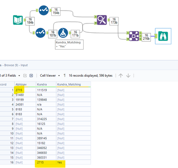
Task: Go to previous record with up arrow
Action: point(121,75)
